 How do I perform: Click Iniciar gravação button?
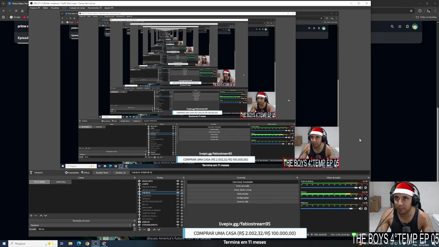[x=242, y=186]
